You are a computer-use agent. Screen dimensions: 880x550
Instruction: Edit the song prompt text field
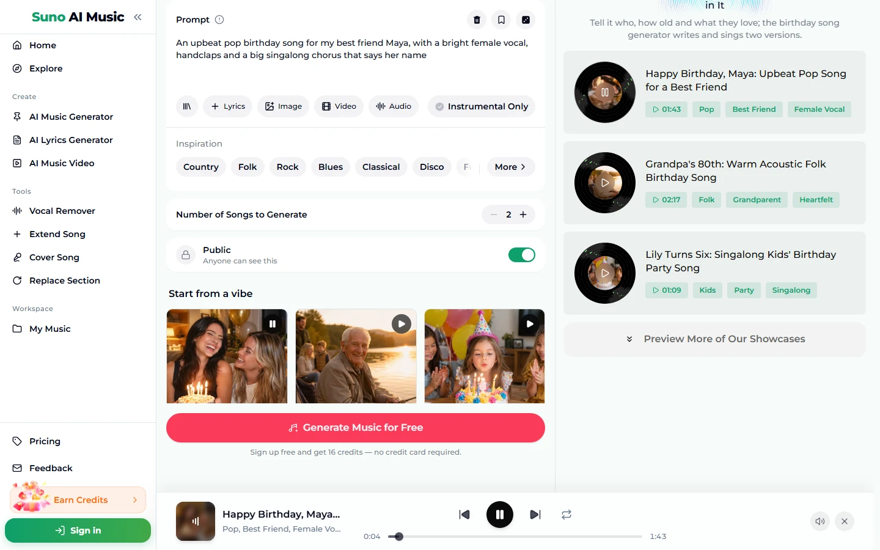tap(356, 61)
